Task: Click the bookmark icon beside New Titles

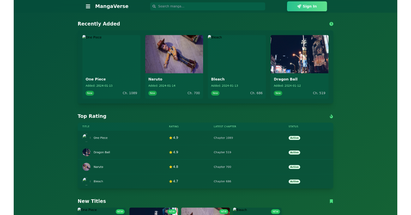Action: pos(331,201)
